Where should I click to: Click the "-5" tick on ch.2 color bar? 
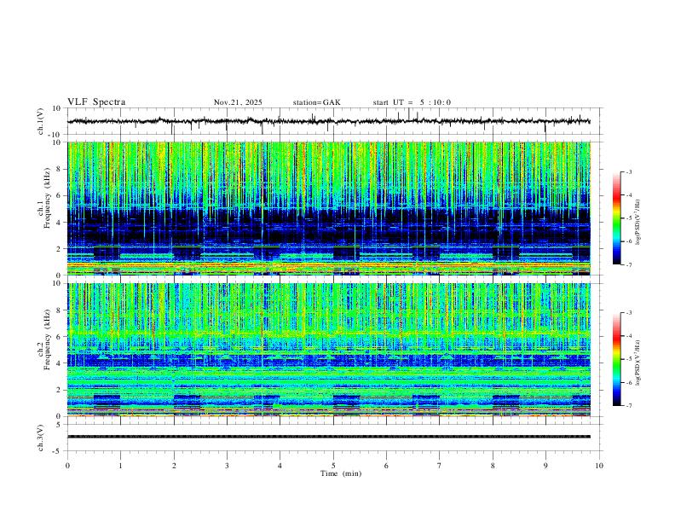(629, 359)
